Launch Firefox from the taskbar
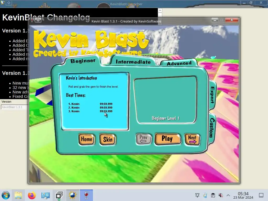 (32, 195)
